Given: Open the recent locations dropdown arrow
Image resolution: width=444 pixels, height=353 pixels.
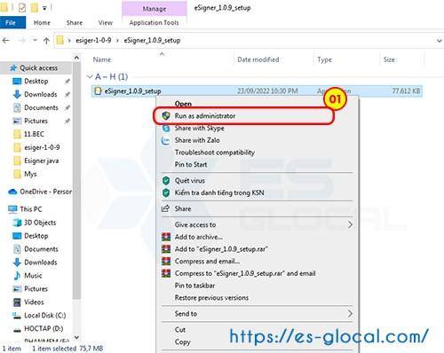Looking at the screenshot, I should pos(35,40).
